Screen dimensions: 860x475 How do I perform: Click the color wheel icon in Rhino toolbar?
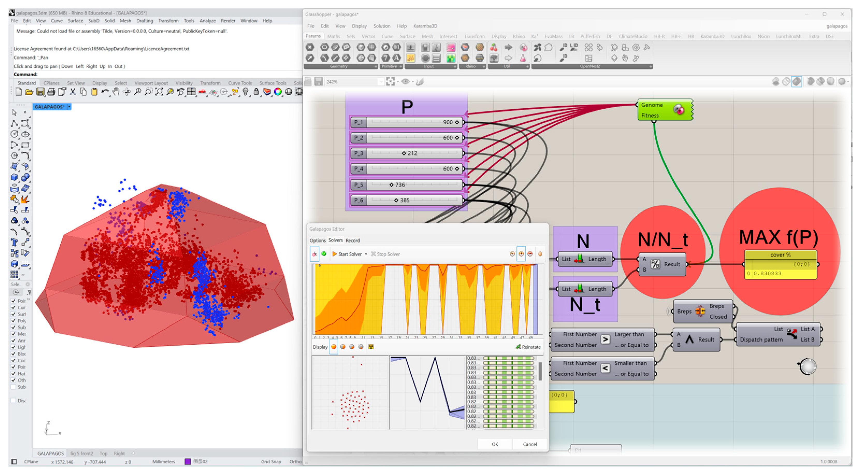click(278, 91)
